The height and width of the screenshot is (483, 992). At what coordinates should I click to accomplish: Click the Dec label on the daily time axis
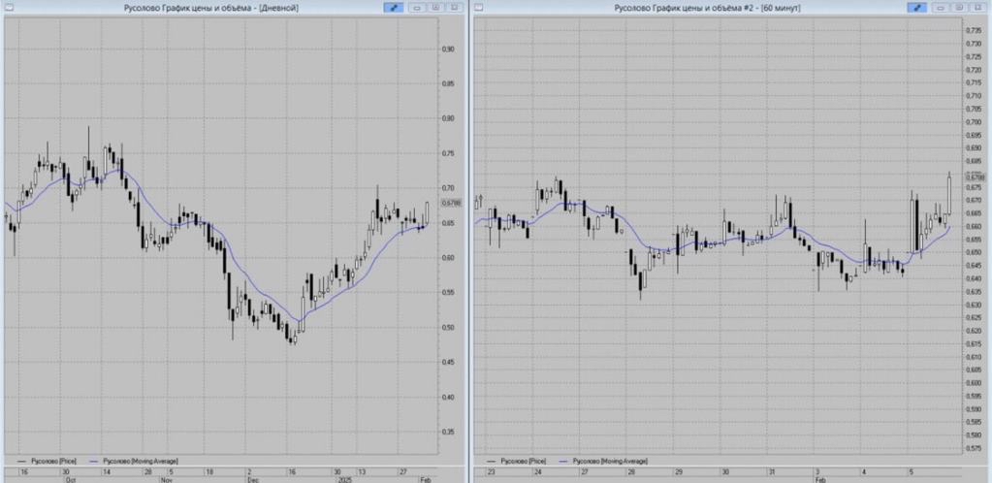click(251, 479)
